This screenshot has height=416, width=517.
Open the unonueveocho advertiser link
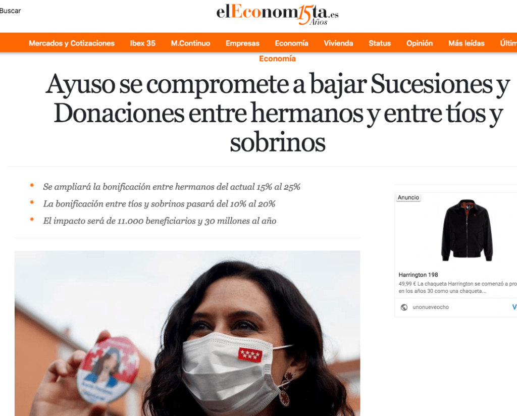(431, 307)
